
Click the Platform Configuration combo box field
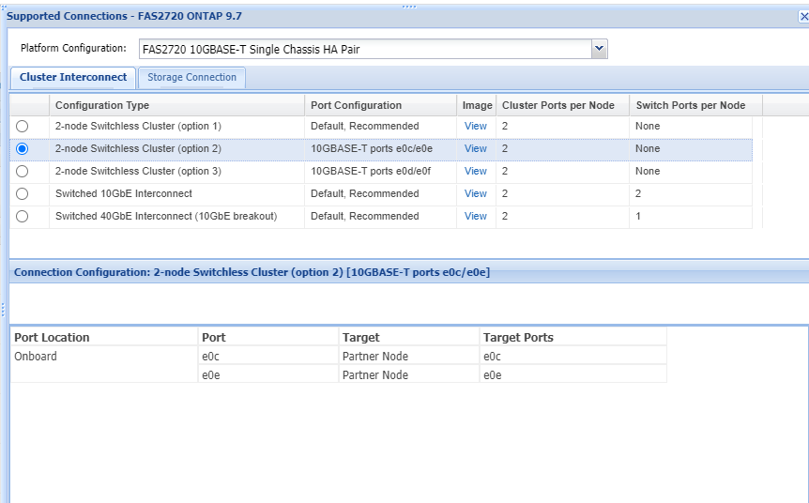[x=364, y=49]
